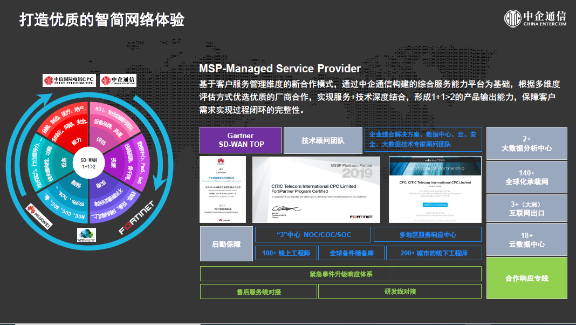
Task: Select the 全球备件储备库 box
Action: (x=352, y=253)
